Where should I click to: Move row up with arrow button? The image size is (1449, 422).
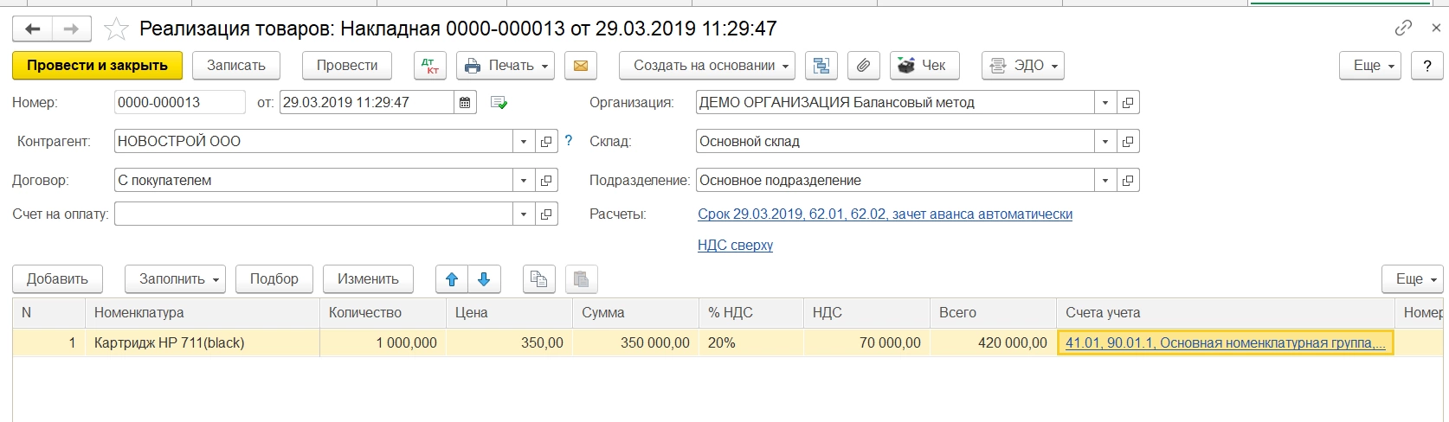pyautogui.click(x=451, y=279)
